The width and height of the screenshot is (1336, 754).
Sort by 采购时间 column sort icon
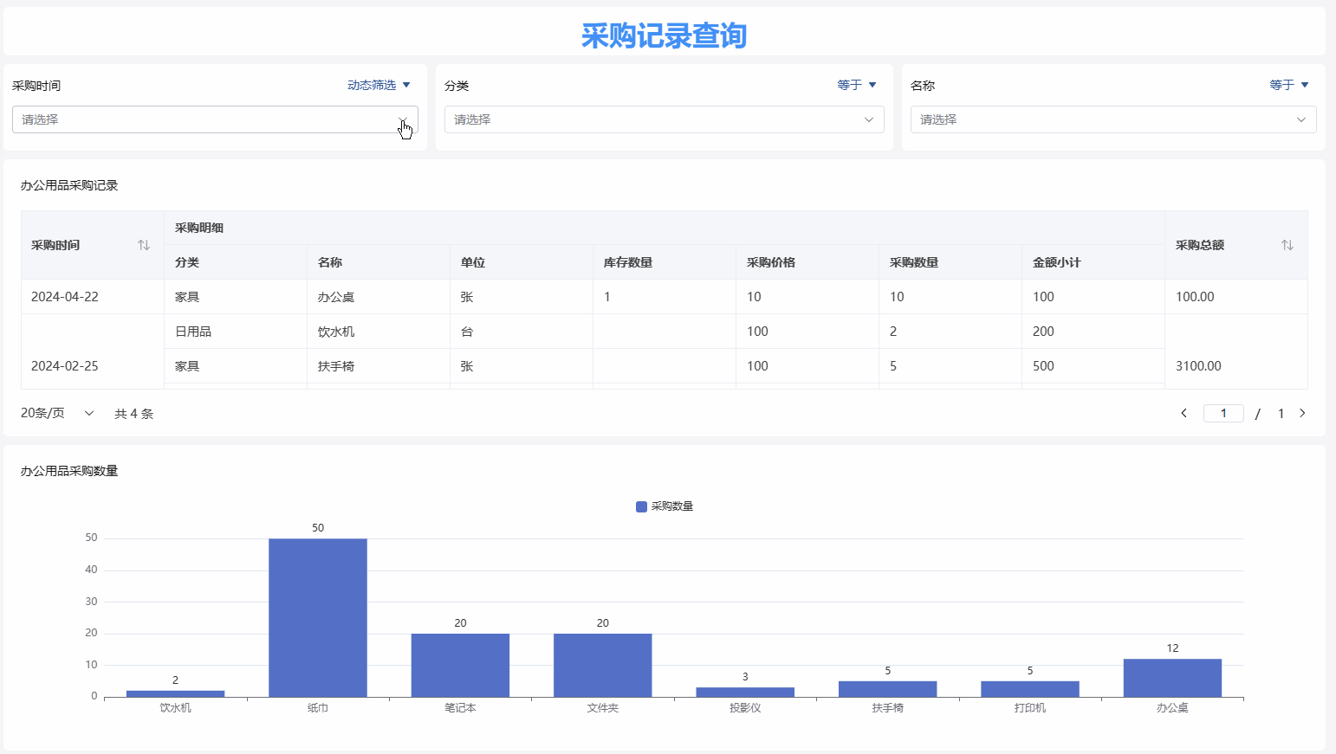144,245
